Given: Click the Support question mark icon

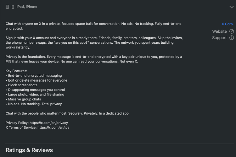Looking at the screenshot, I should pos(232,38).
